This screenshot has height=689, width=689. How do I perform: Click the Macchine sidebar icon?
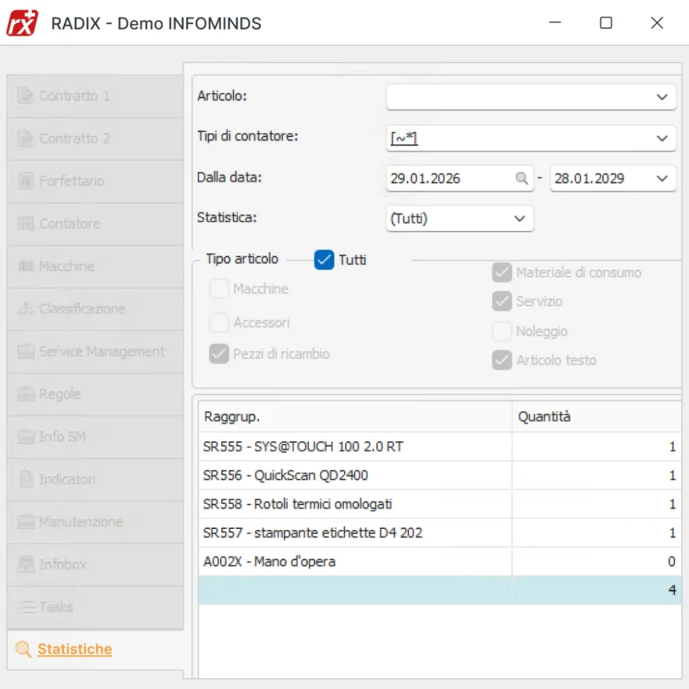tap(26, 266)
